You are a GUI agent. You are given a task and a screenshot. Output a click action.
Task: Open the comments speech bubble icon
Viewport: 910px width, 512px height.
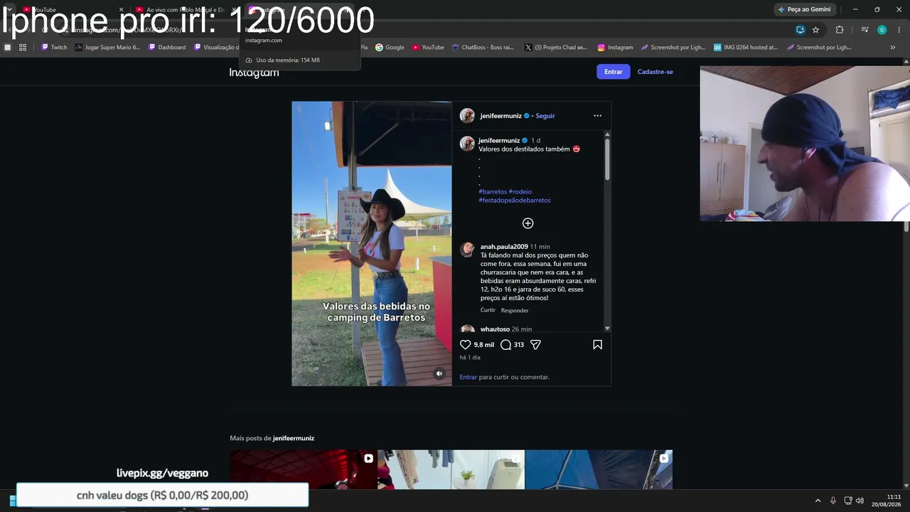(x=505, y=345)
